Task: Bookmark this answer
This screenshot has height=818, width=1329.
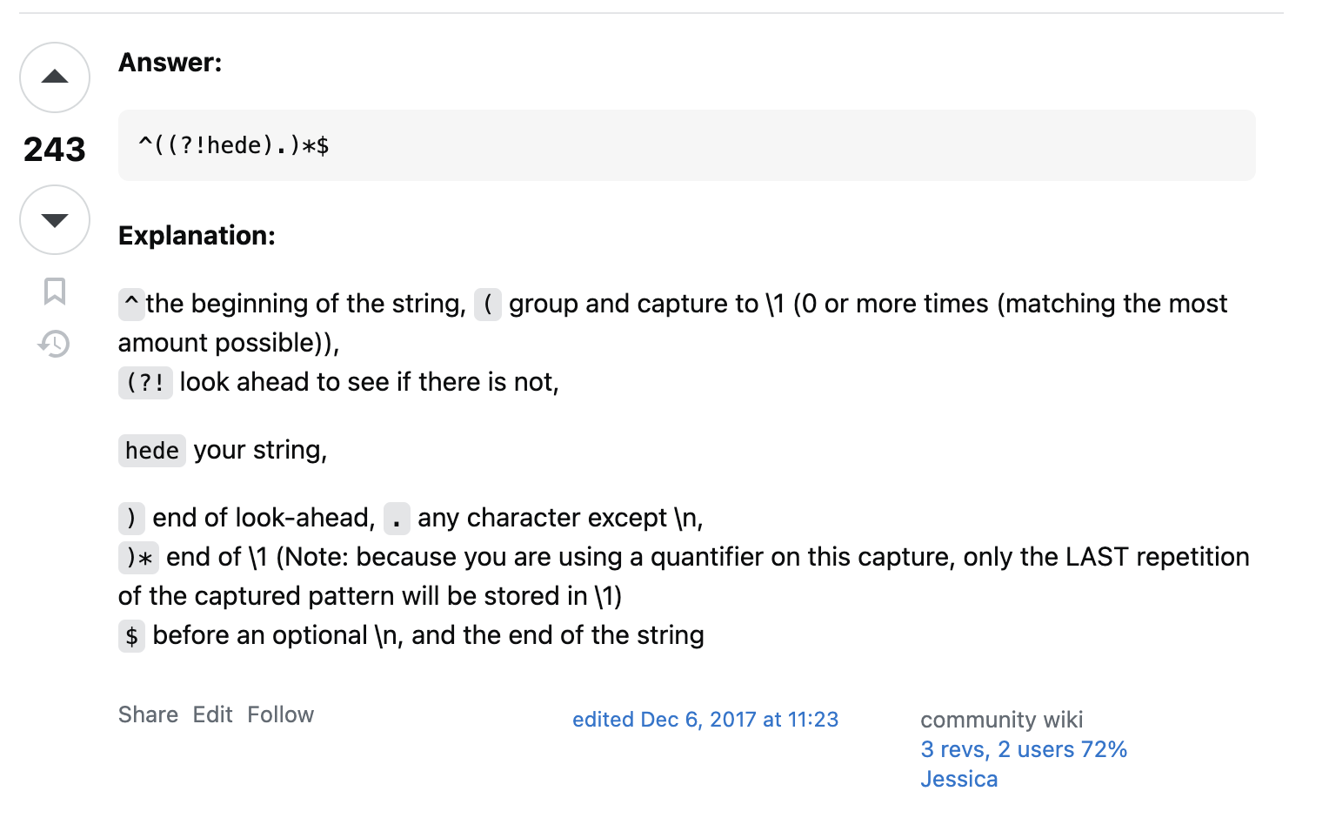Action: [x=55, y=291]
